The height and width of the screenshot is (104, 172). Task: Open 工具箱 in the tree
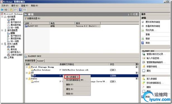click(10, 58)
